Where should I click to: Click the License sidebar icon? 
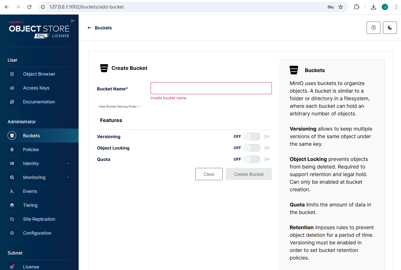(12, 267)
